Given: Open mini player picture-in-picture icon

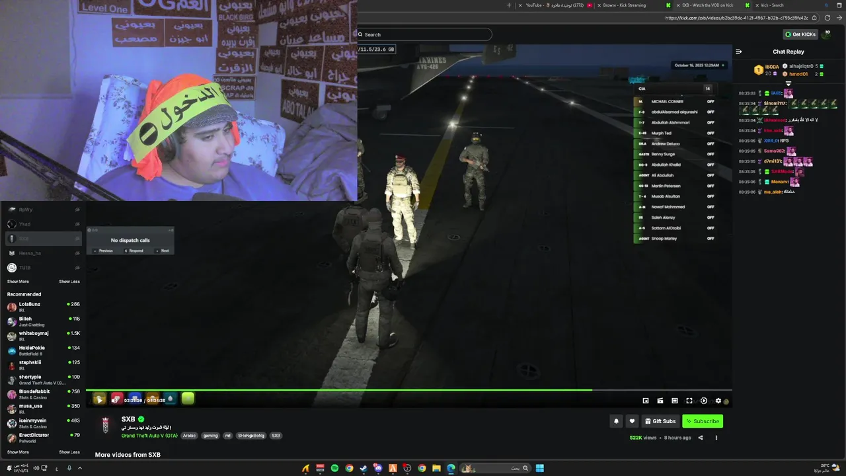Looking at the screenshot, I should (646, 401).
